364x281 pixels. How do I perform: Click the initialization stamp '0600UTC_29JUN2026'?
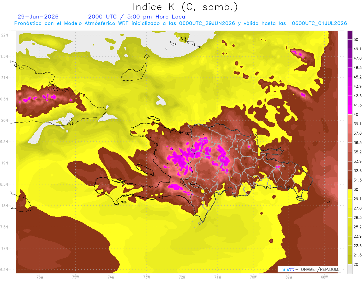pos(207,23)
